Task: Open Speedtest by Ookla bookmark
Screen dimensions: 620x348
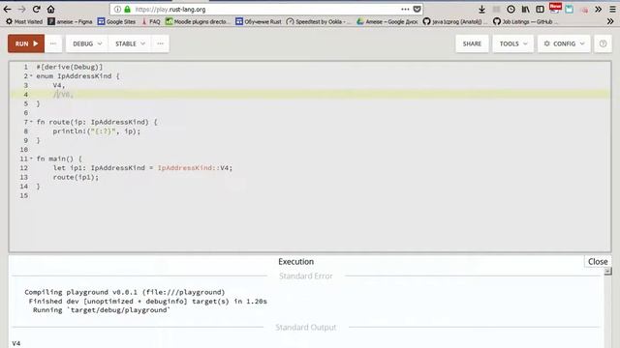Action: tap(319, 21)
